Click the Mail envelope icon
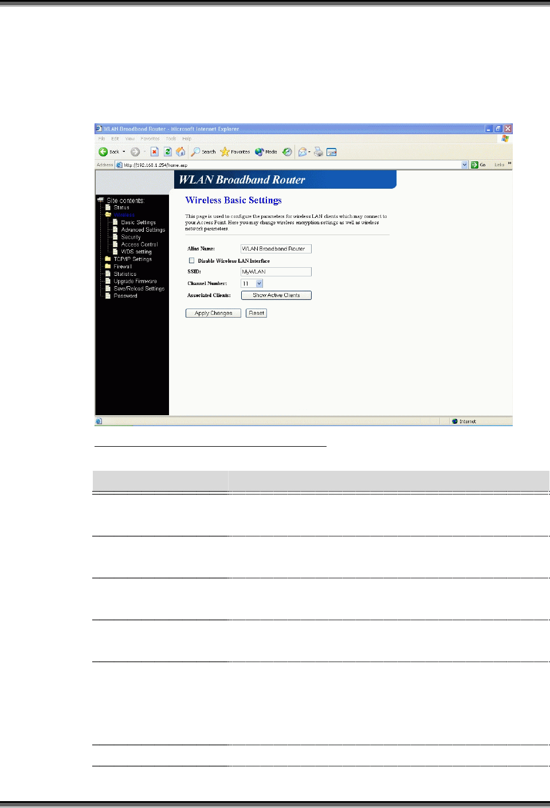The image size is (550, 808). coord(302,152)
